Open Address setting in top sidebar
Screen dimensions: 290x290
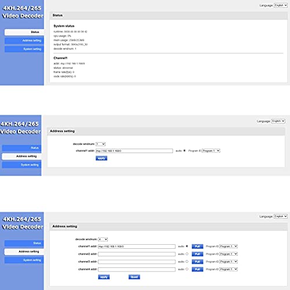tap(24, 41)
